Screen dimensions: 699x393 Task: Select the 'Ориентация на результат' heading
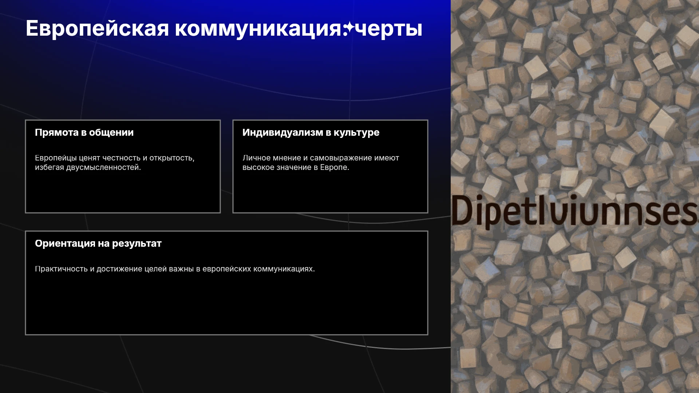[98, 243]
